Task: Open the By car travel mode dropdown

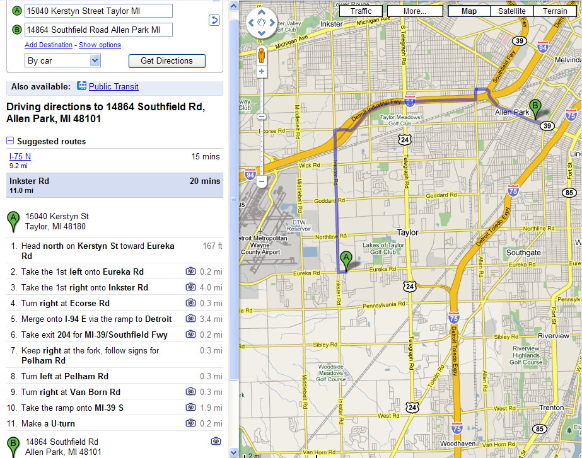Action: pyautogui.click(x=62, y=60)
